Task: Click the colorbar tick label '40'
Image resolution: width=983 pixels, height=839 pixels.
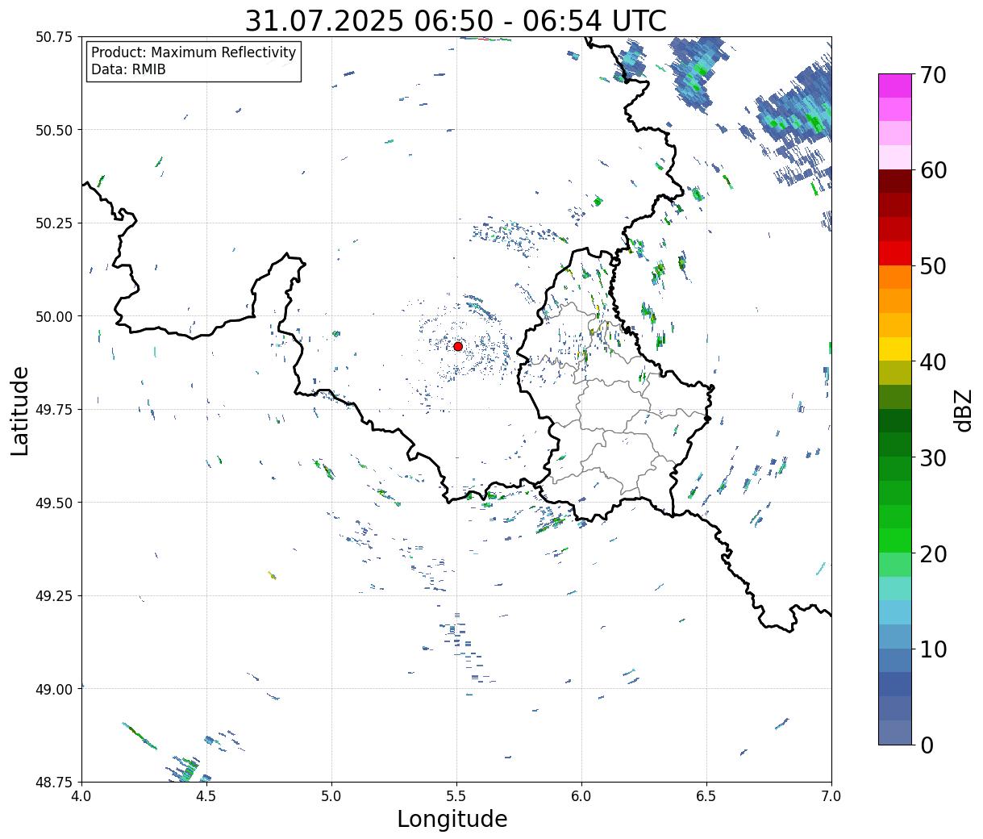Action: click(932, 362)
